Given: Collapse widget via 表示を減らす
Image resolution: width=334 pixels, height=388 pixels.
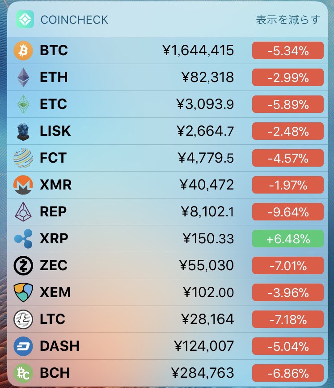Looking at the screenshot, I should (x=288, y=20).
